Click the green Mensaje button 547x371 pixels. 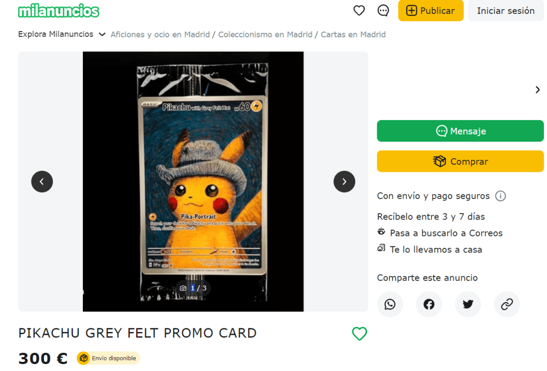(460, 131)
